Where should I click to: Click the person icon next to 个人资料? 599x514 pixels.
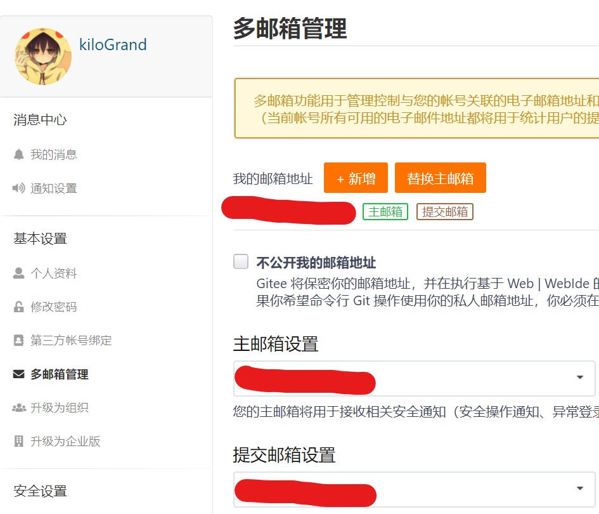(x=19, y=273)
